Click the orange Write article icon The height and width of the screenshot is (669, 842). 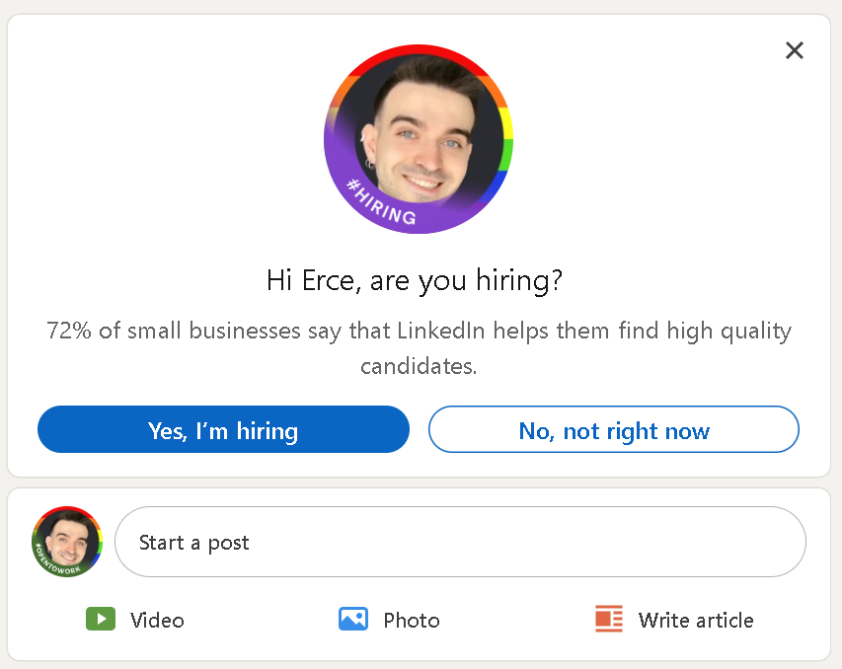pos(609,620)
